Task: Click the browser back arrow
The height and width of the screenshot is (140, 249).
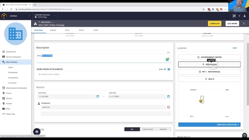Action: (3, 9)
